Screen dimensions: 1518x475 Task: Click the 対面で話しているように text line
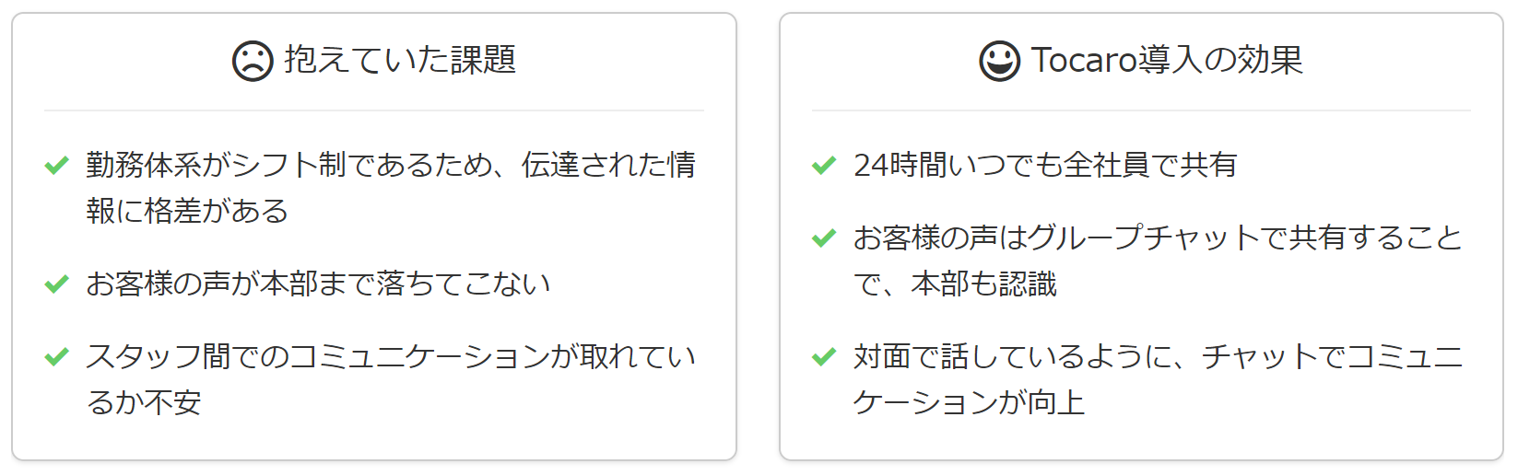1158,356
